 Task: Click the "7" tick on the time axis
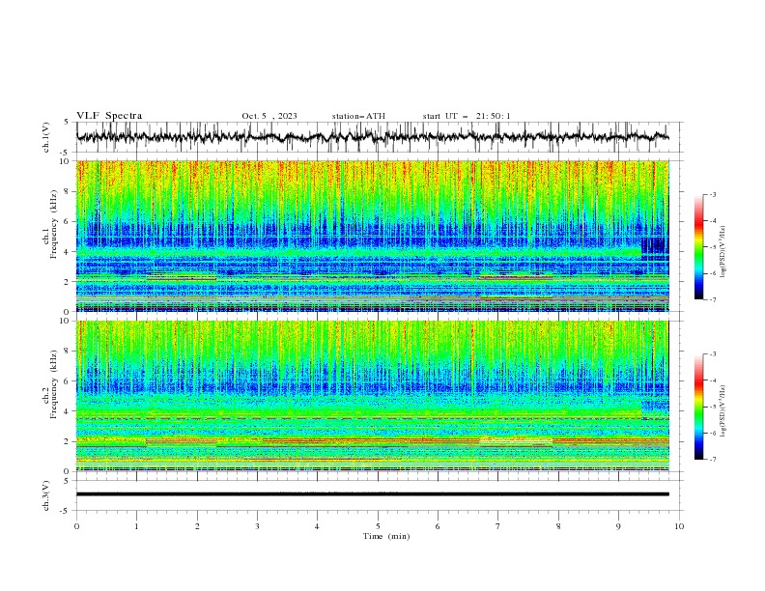coord(498,526)
